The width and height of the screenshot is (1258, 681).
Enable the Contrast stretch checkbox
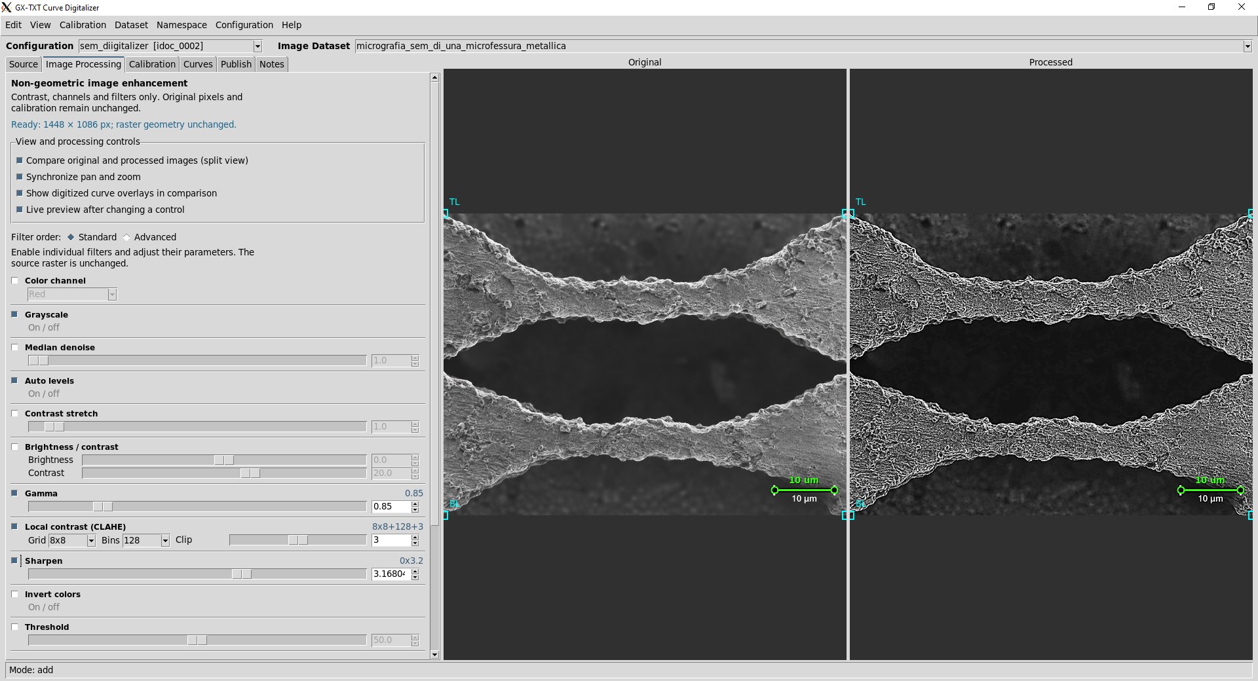pyautogui.click(x=15, y=413)
